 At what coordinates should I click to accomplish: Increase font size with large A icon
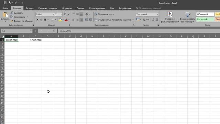pyautogui.click(x=65, y=14)
